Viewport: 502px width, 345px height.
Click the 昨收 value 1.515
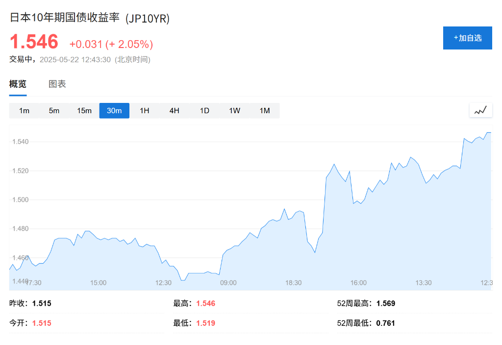tap(42, 303)
